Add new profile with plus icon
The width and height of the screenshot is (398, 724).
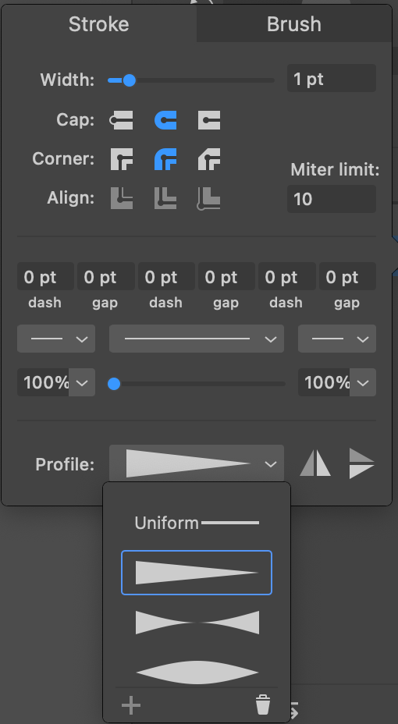point(131,705)
